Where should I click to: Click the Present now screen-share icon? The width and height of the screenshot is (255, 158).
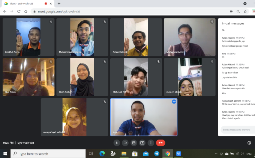click(142, 143)
